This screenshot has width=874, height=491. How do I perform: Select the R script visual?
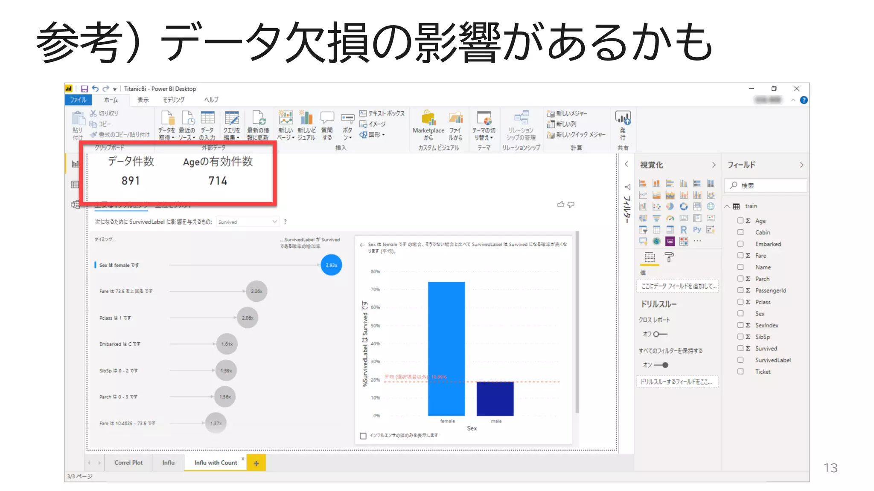[x=684, y=229]
